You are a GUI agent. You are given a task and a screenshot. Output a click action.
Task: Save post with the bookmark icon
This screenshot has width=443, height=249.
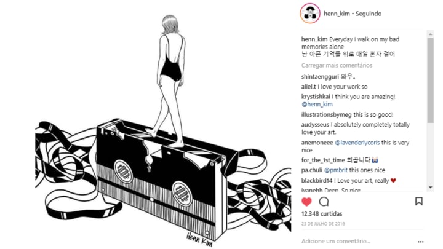pyautogui.click(x=419, y=201)
